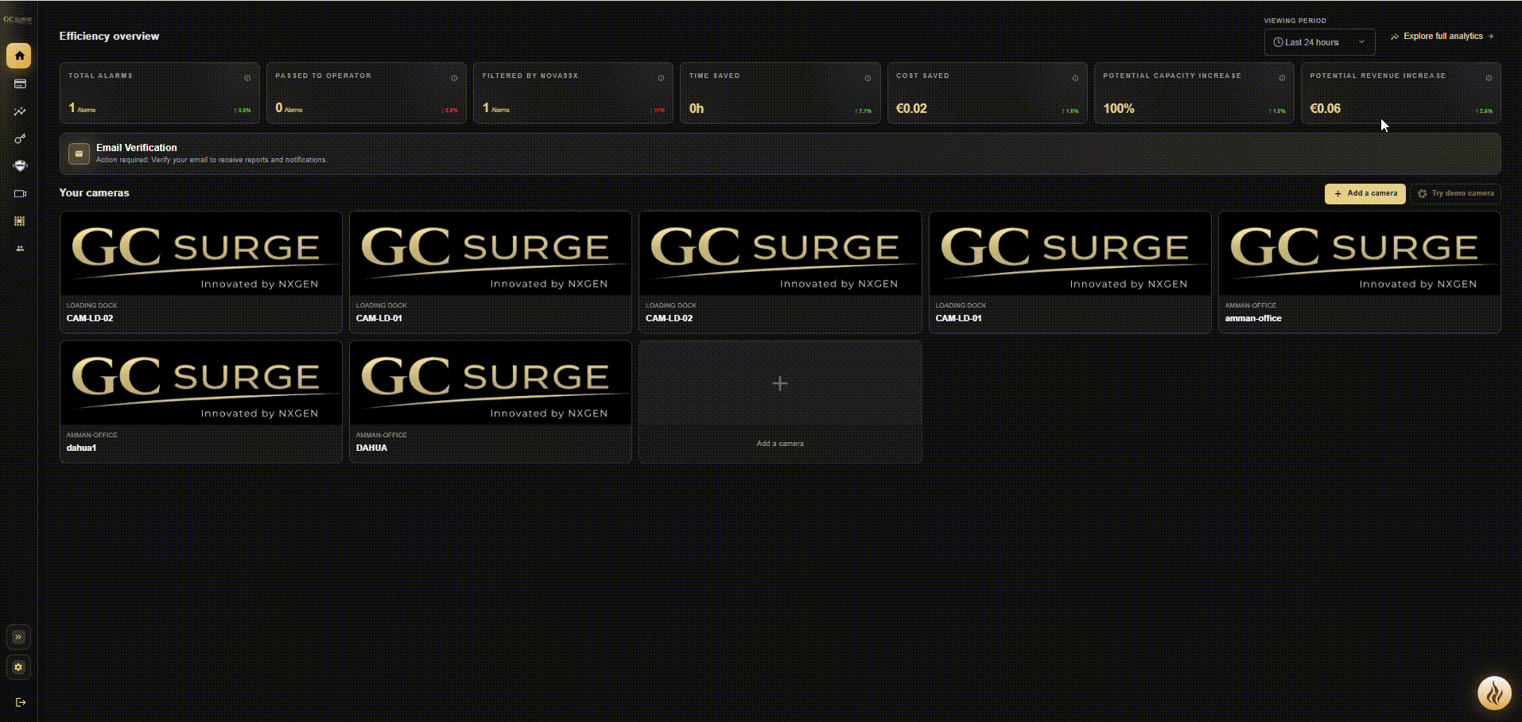Viewport: 1522px width, 722px height.
Task: Click the Efficiency overview heading
Action: pyautogui.click(x=109, y=36)
